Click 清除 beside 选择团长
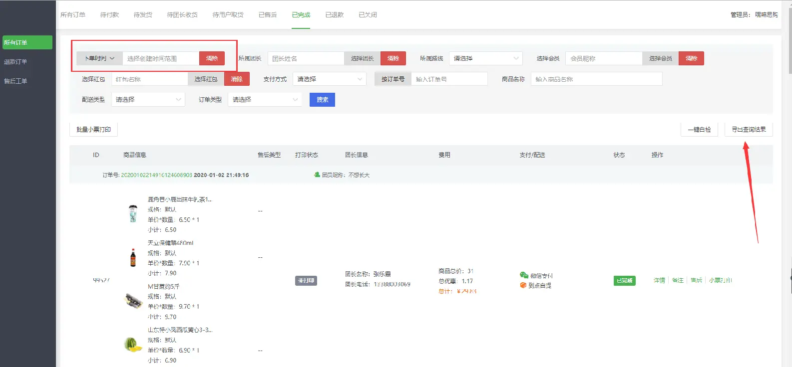This screenshot has height=367, width=792. tap(393, 58)
